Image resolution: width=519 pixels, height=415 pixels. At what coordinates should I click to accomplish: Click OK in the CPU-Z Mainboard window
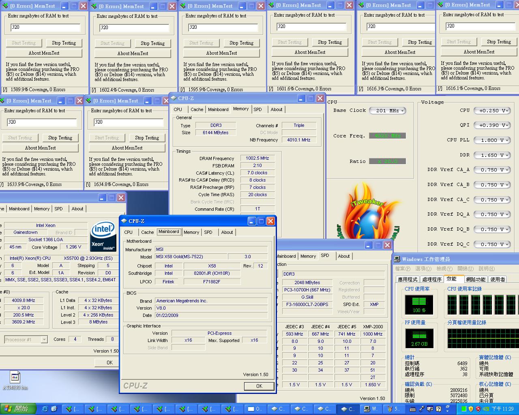point(259,386)
